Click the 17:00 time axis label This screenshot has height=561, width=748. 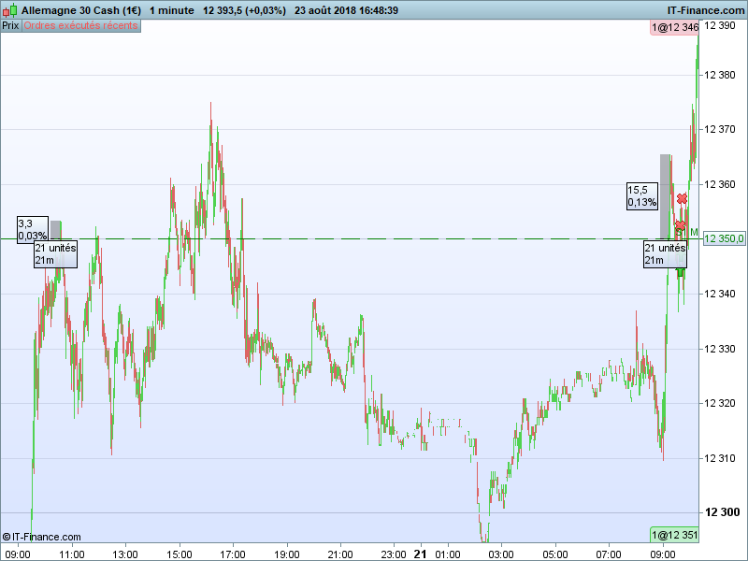[x=233, y=554]
